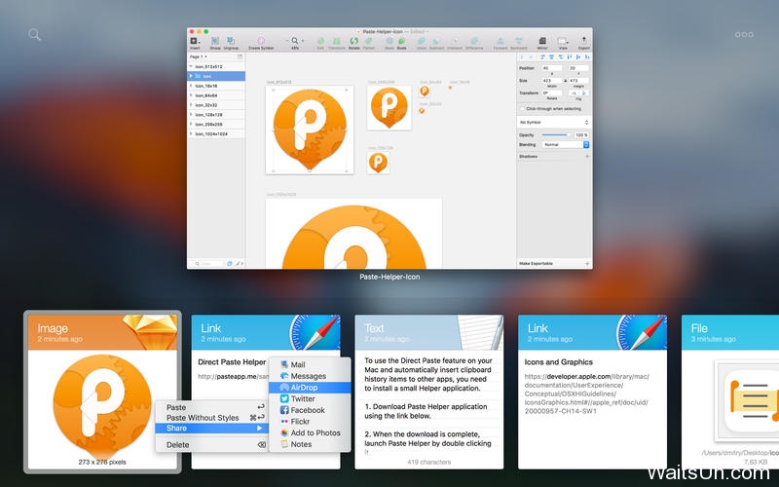
Task: Click the Ungroup icon in Sketch toolbar
Action: coord(231,41)
